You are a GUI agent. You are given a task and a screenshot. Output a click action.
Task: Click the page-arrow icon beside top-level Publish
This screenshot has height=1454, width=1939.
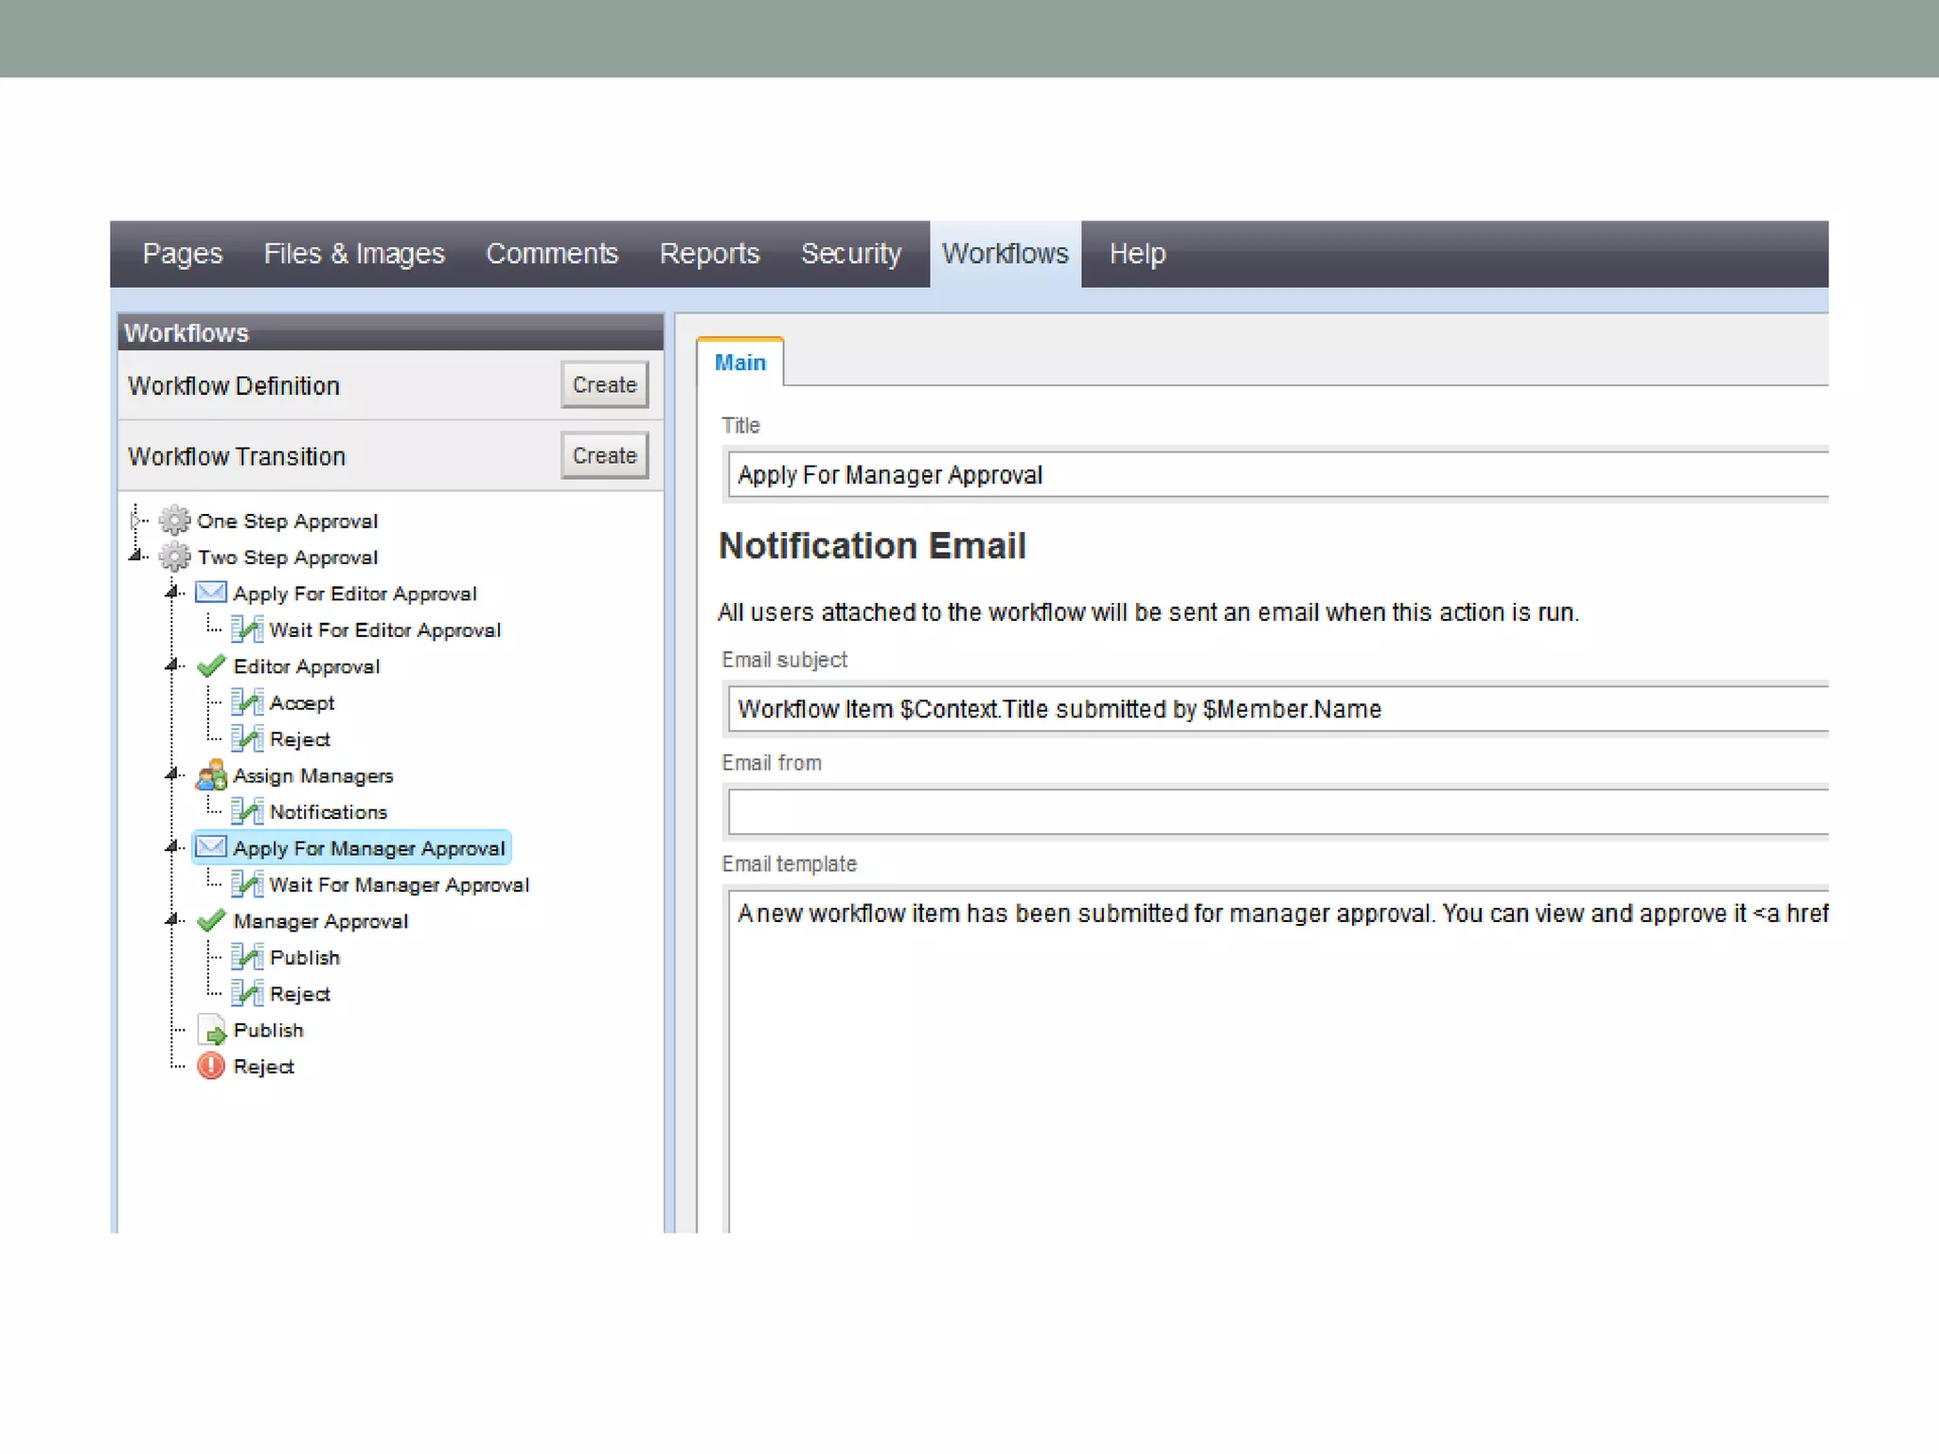(x=212, y=1030)
